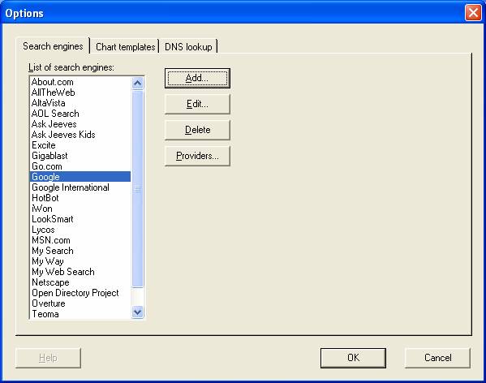The image size is (486, 383).
Task: Select the Search engines tab
Action: point(53,46)
